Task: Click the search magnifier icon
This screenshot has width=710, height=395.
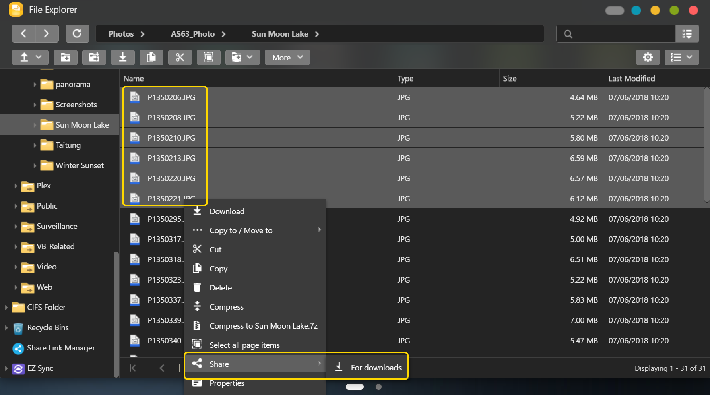Action: (x=568, y=34)
